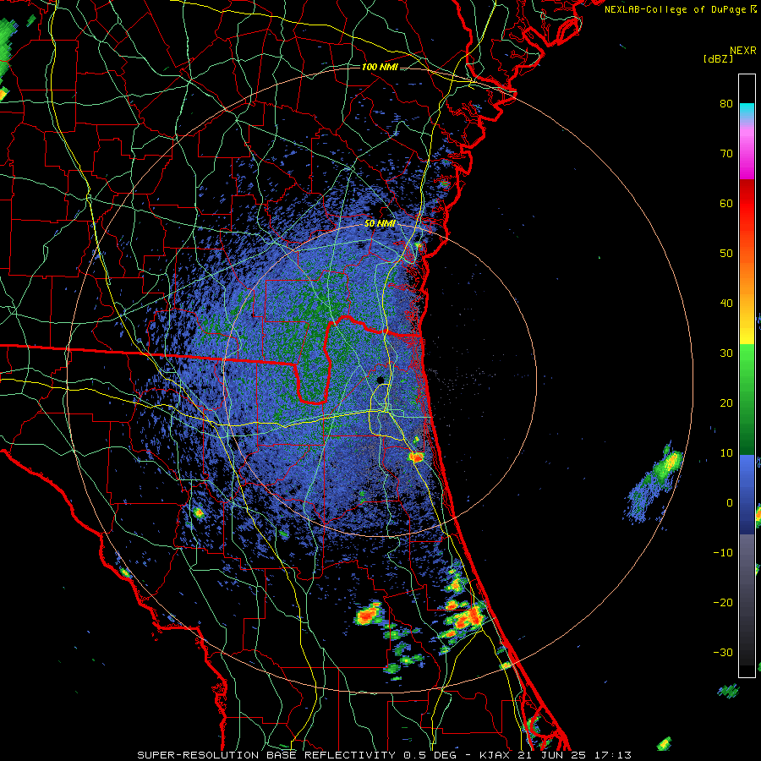Click the 10 value on dBZ scale

pyautogui.click(x=726, y=453)
